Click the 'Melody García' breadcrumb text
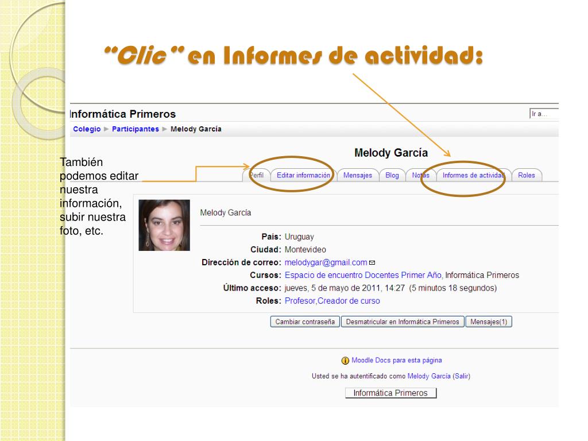 (x=196, y=129)
